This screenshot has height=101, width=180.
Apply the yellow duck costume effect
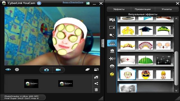pyautogui.click(x=163, y=75)
